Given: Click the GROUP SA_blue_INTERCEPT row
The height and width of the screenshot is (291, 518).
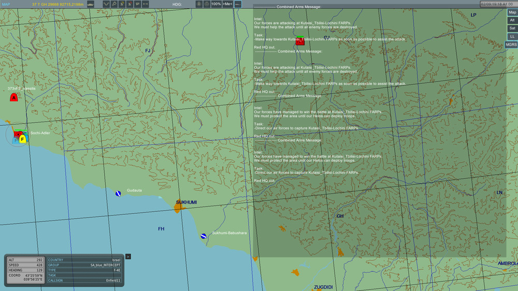Looking at the screenshot, I should (x=84, y=265).
